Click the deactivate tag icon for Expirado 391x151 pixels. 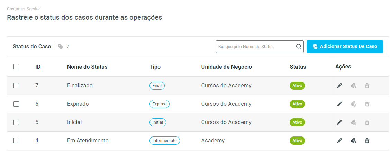click(x=353, y=104)
